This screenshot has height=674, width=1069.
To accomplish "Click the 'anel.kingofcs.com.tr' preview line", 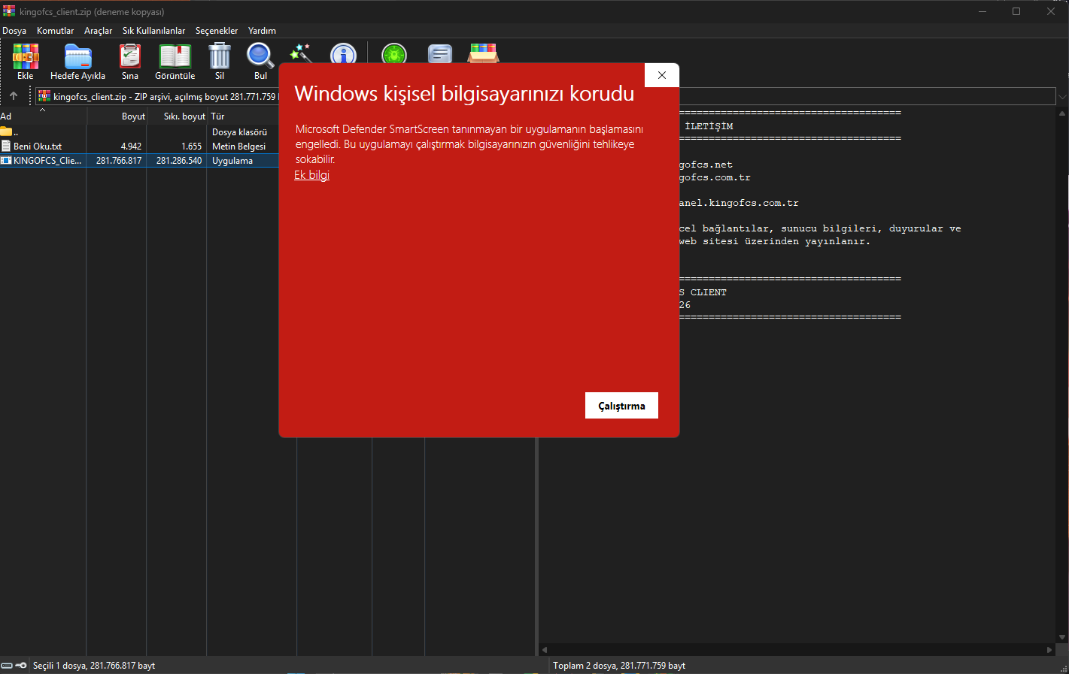I will coord(739,203).
